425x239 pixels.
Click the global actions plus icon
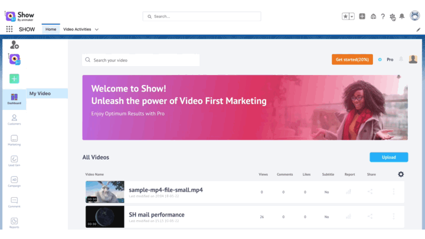click(x=362, y=17)
